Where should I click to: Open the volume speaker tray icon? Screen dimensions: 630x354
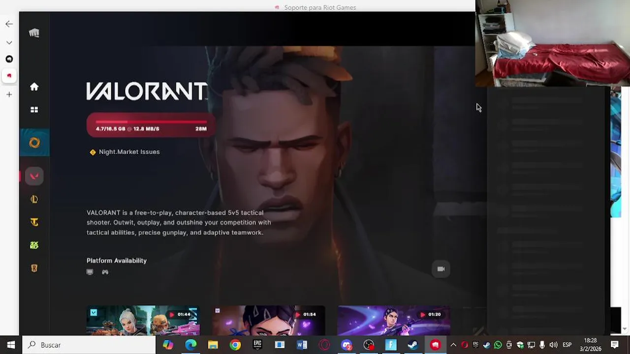point(553,345)
